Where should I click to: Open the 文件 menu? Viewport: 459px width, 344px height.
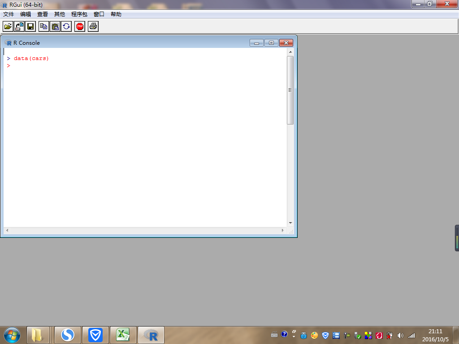(9, 14)
